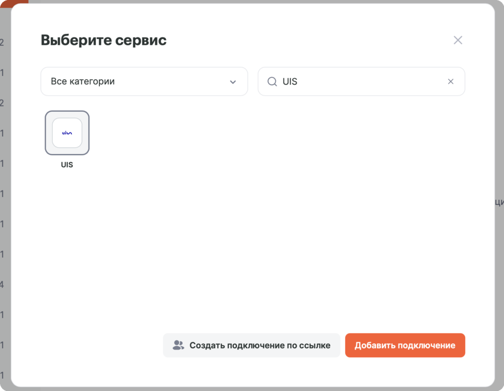Click the orange element behind the dialog corner

click(x=14, y=2)
